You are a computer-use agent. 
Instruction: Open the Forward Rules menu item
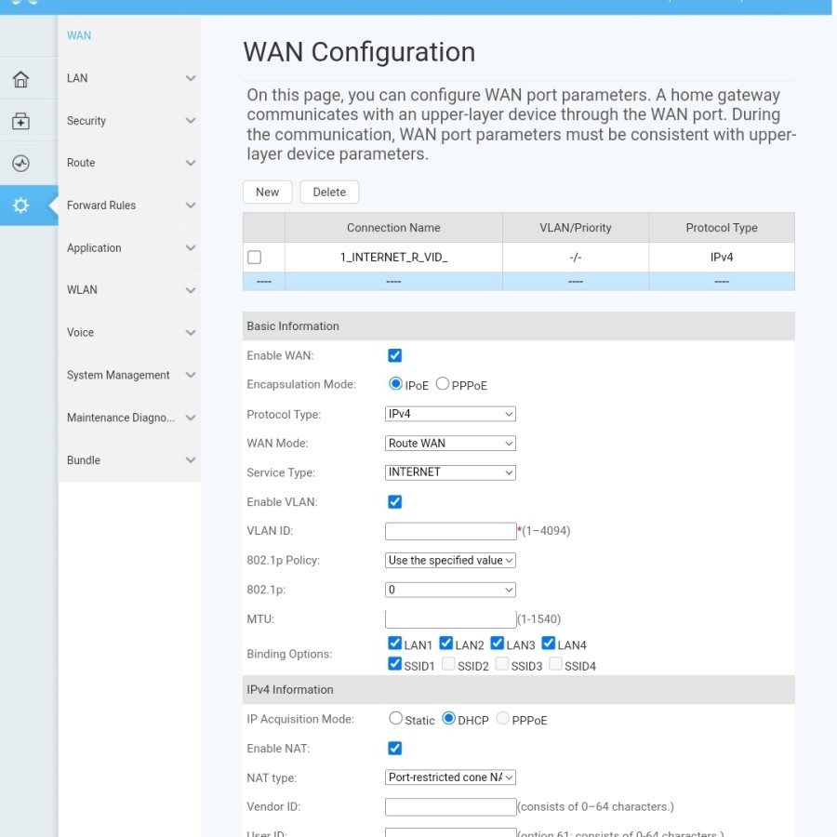[x=100, y=206]
